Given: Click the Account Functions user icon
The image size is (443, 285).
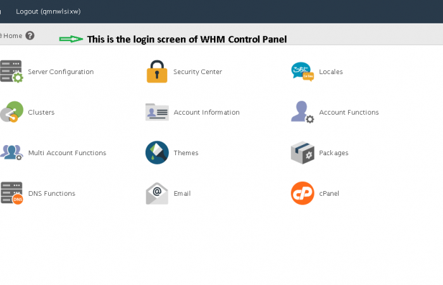Looking at the screenshot, I should pos(303,111).
